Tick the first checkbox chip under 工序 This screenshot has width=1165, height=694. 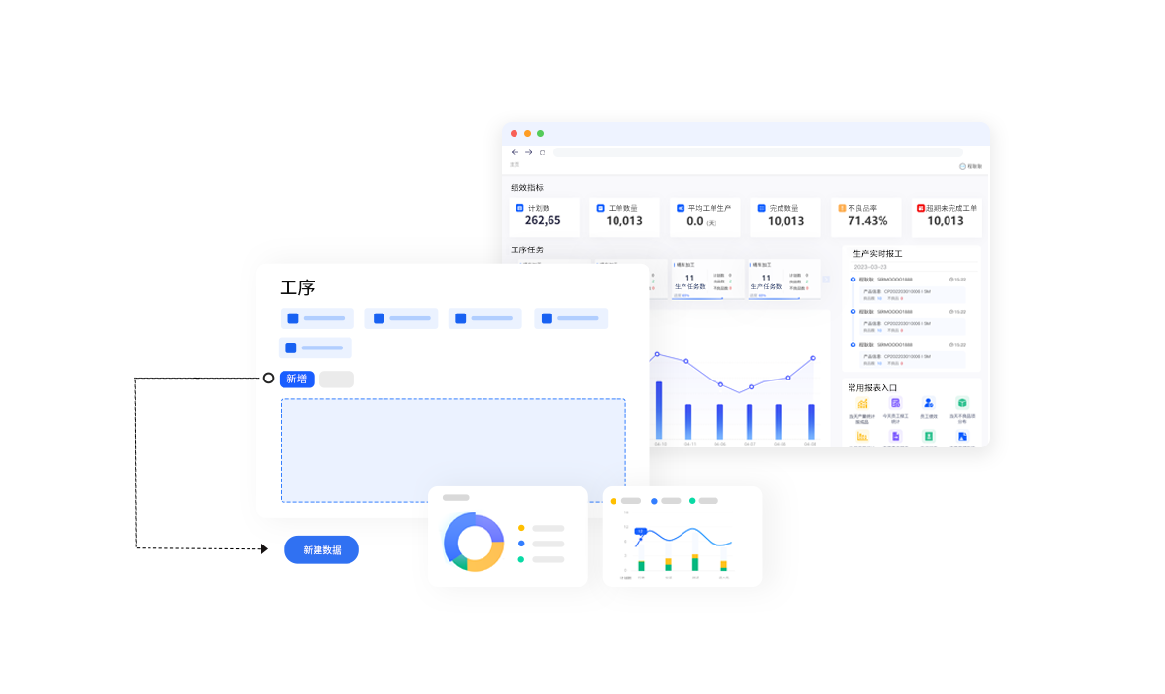(x=294, y=318)
